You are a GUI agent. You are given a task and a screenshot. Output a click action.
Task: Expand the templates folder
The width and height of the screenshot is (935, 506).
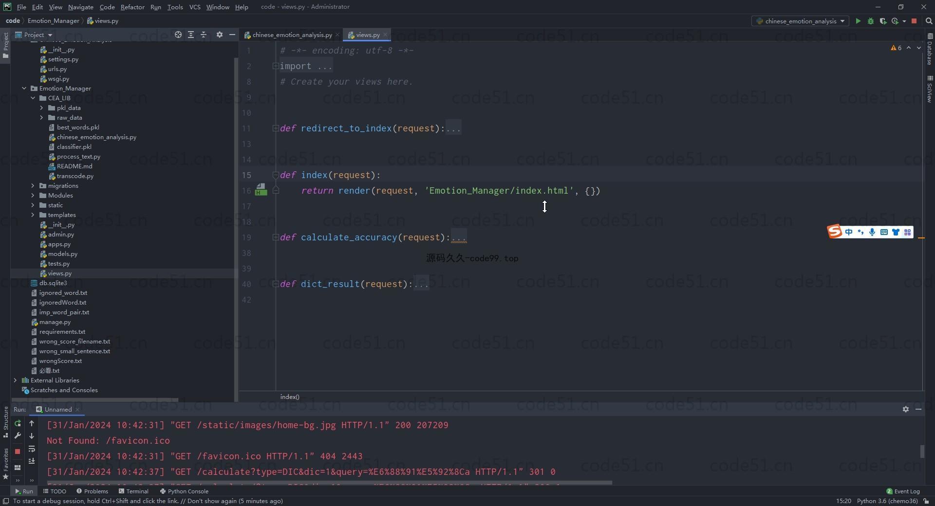33,215
